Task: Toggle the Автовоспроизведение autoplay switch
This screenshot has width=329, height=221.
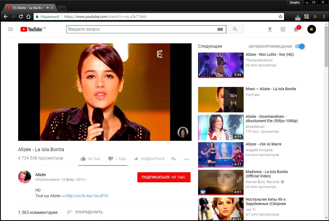Action: coord(300,46)
